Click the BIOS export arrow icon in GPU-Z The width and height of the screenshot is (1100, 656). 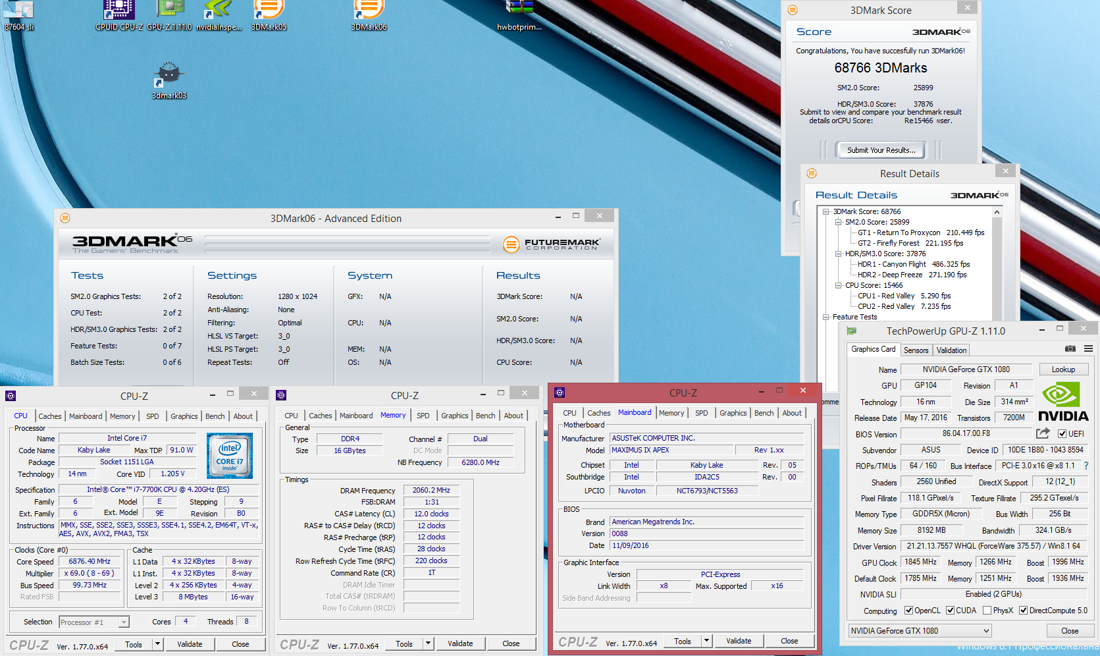[1043, 433]
